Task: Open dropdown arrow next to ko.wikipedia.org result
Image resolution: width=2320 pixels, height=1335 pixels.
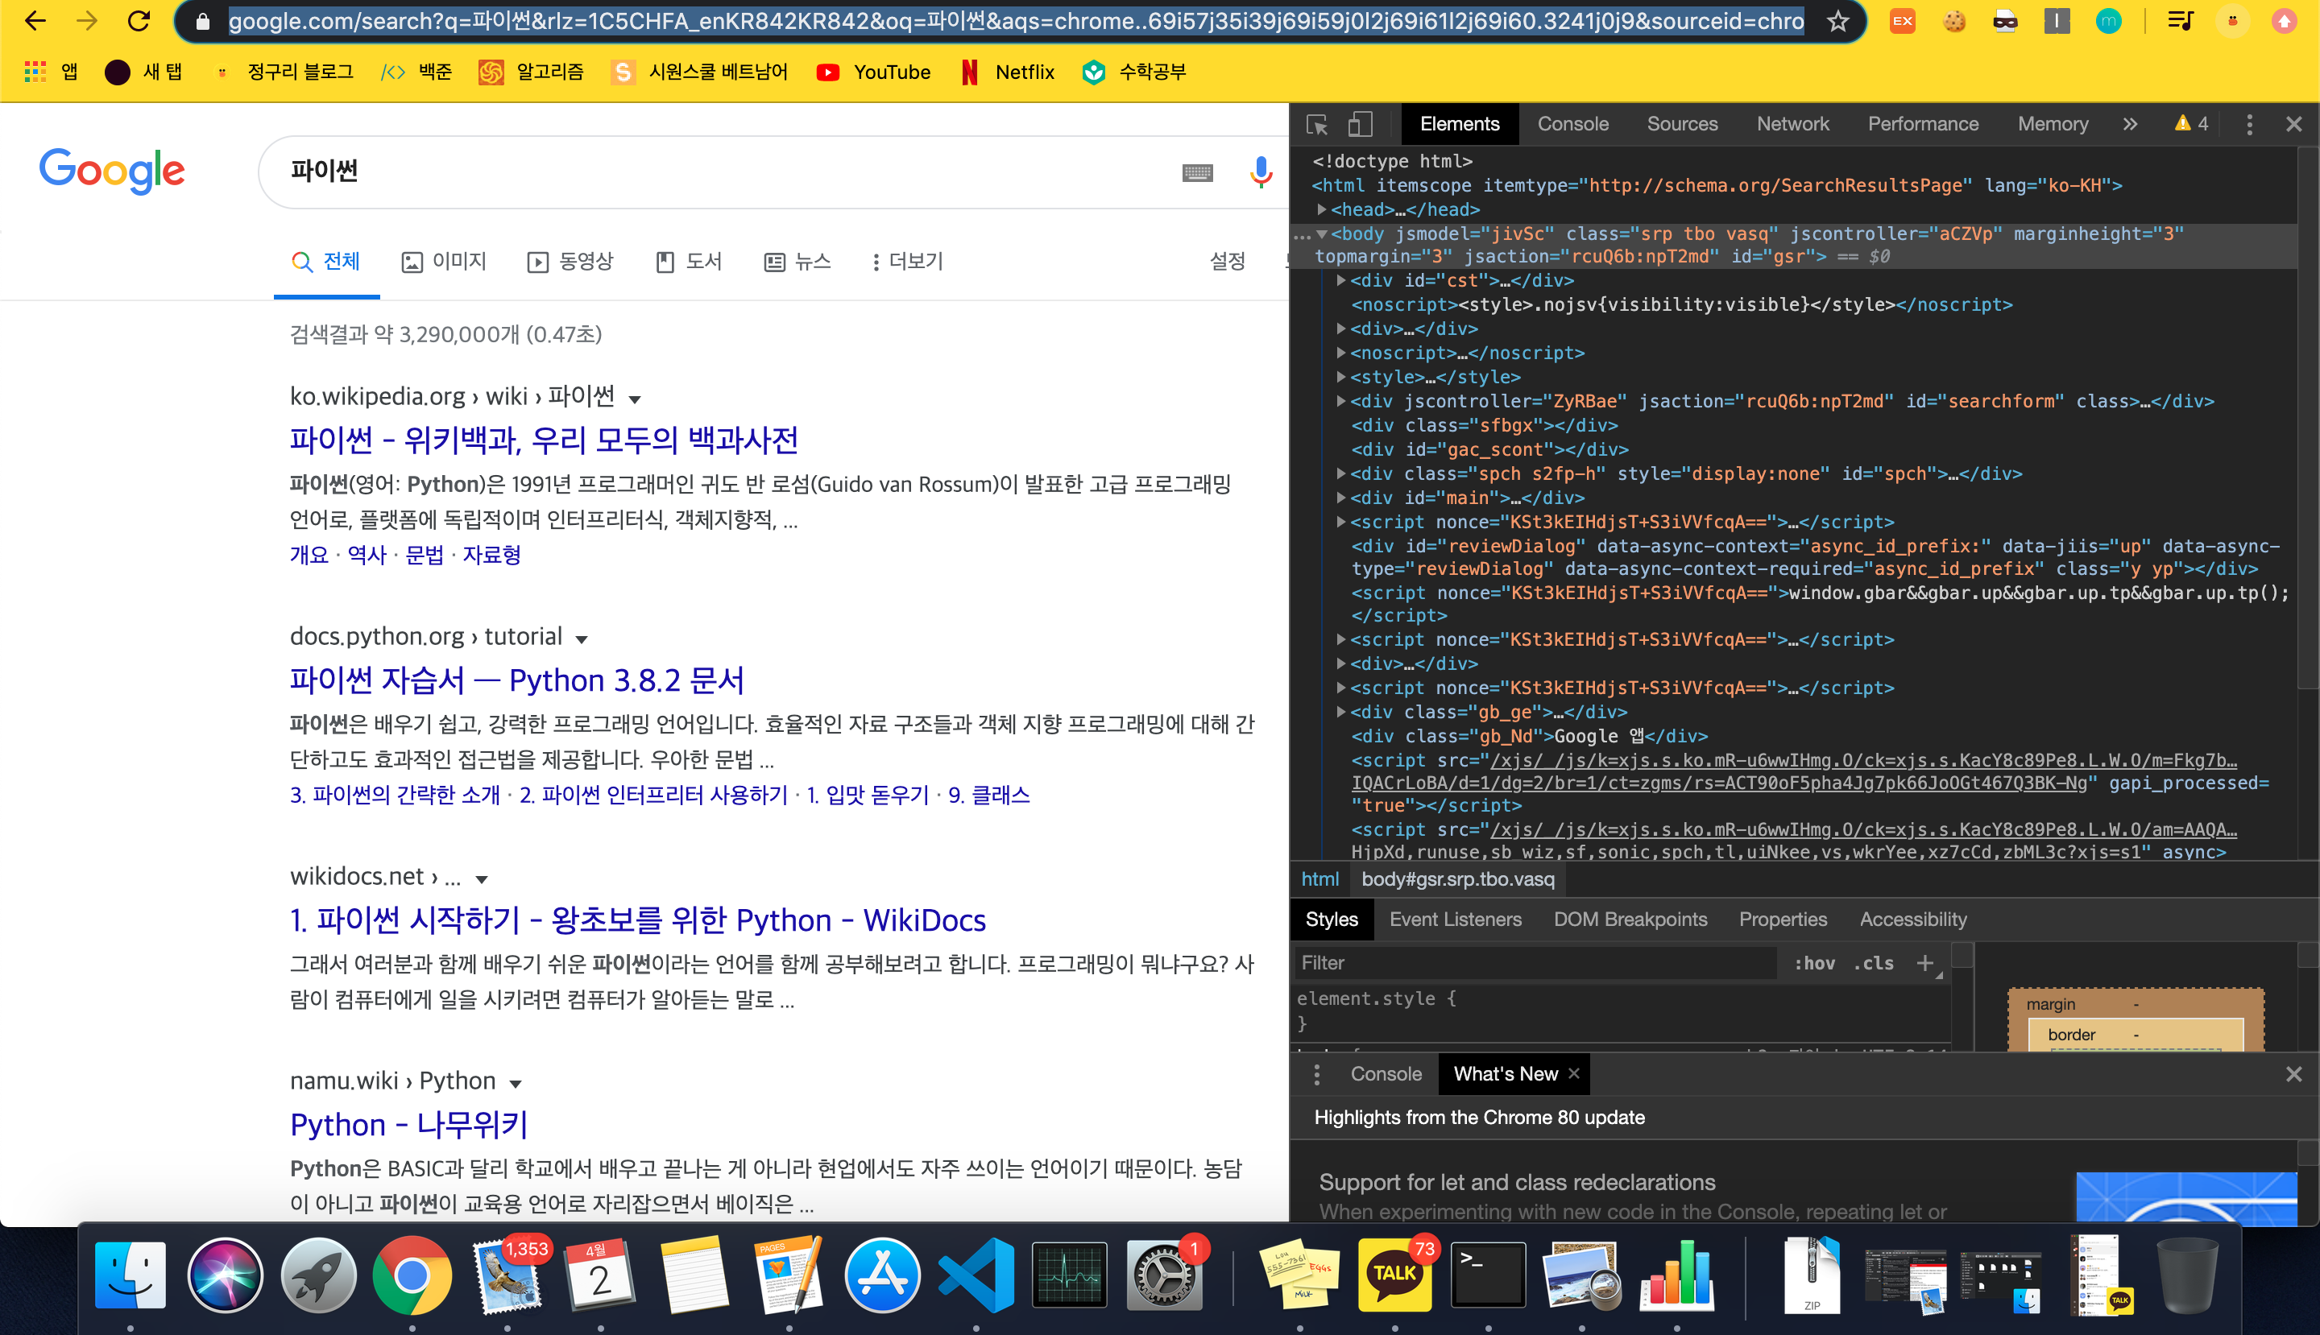Action: point(635,399)
